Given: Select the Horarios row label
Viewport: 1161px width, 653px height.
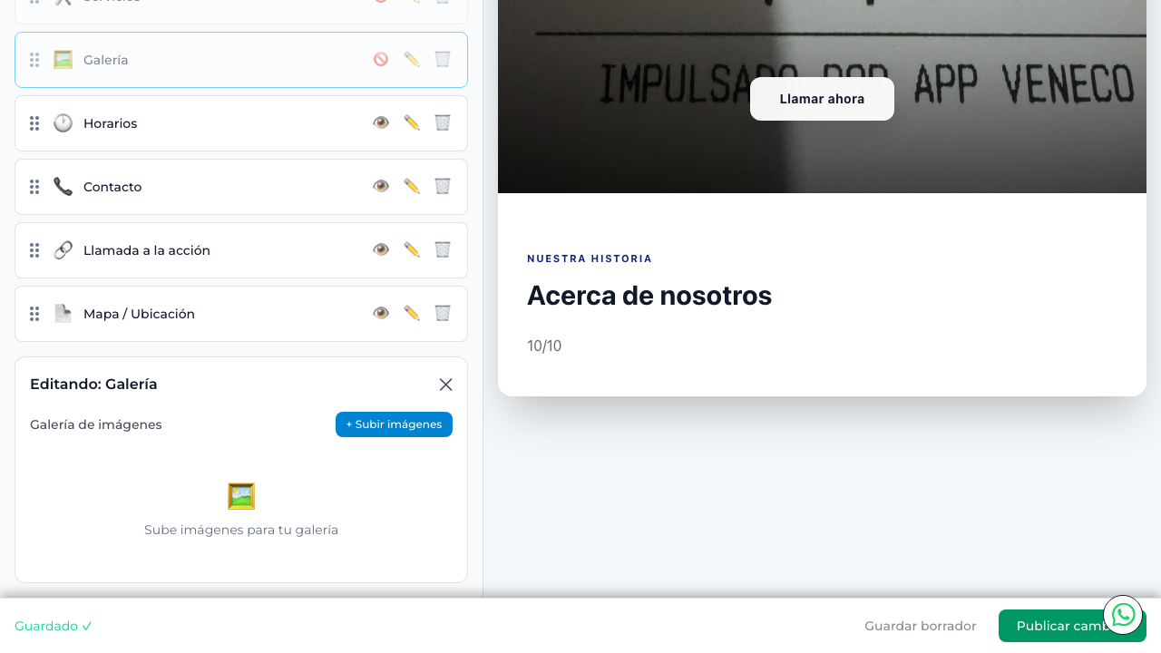Looking at the screenshot, I should (111, 123).
